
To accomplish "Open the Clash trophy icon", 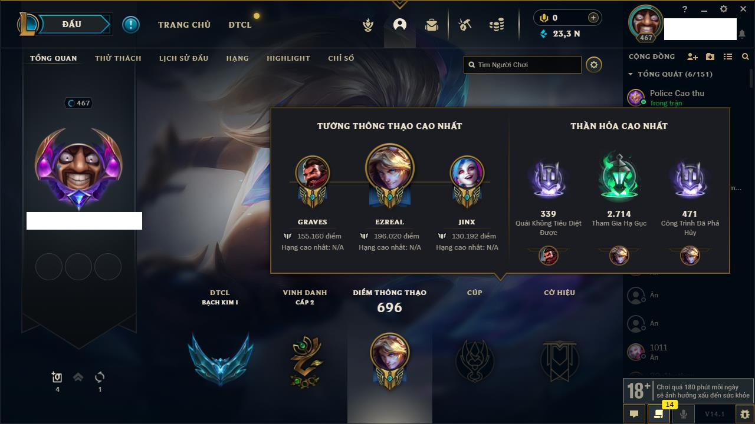I will 368,25.
